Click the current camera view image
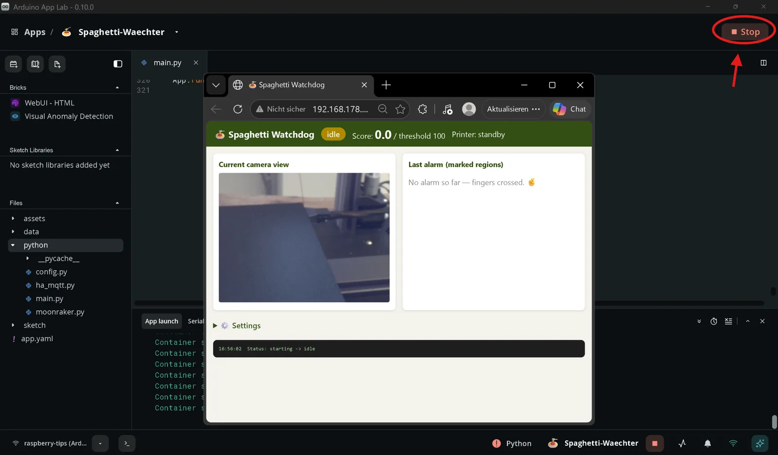Screen dimensions: 778x455 (304, 238)
